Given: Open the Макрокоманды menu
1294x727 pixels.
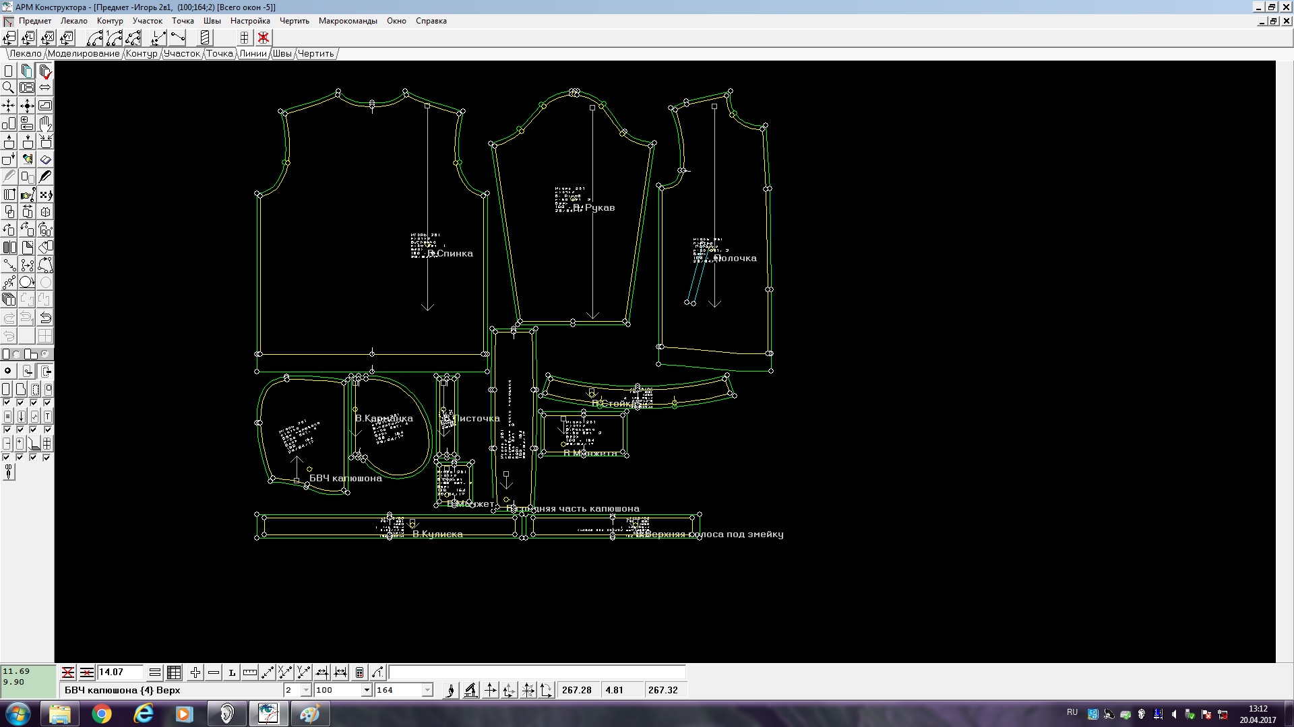Looking at the screenshot, I should pos(348,21).
